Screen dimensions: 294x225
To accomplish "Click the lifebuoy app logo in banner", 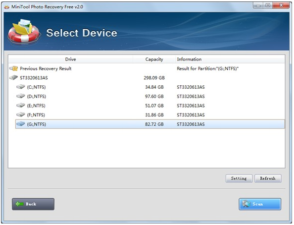I will 24,31.
